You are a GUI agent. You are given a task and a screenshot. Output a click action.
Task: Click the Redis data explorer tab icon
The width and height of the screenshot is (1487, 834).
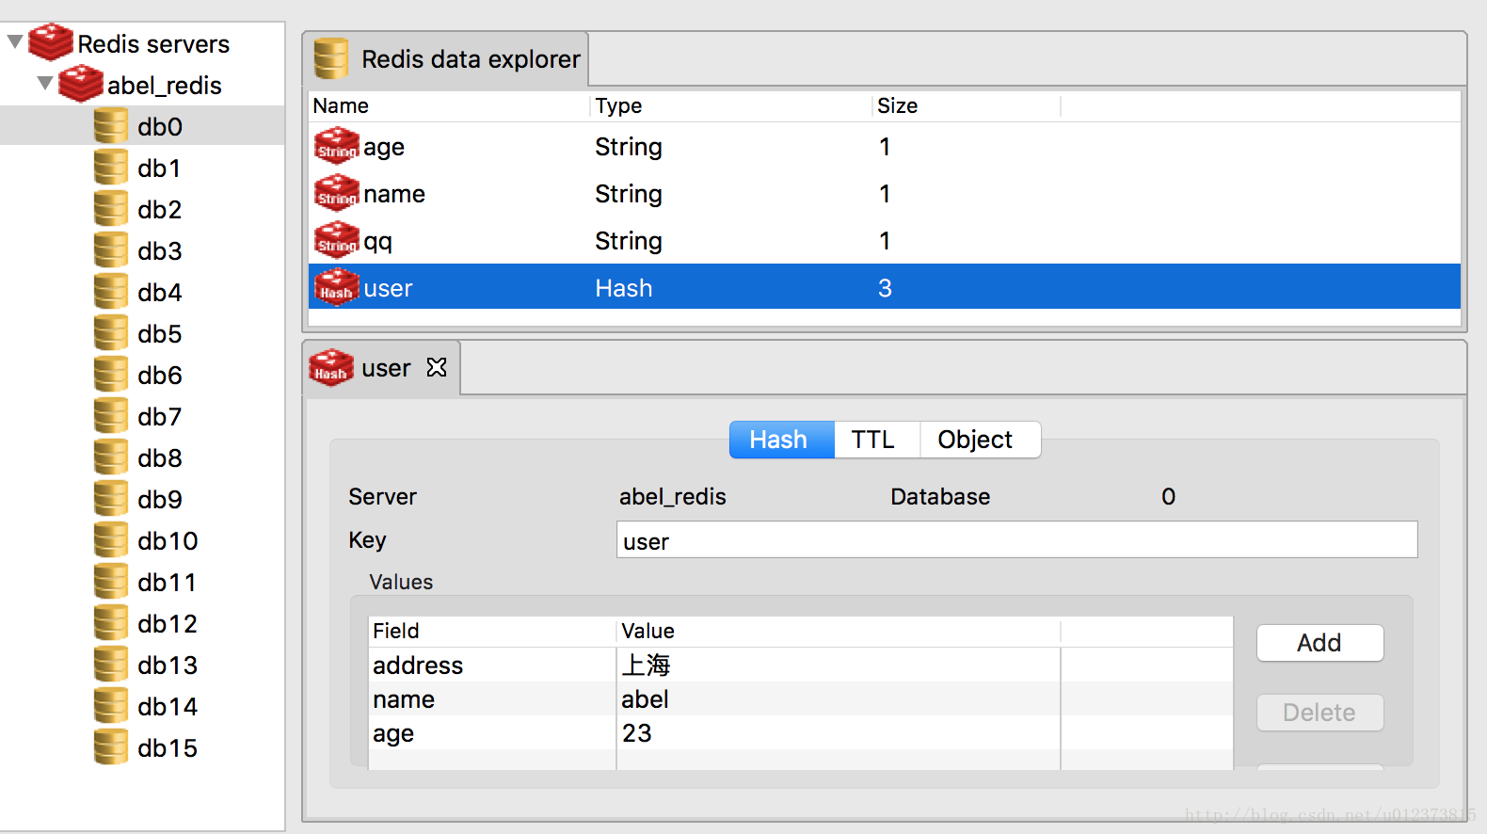point(331,58)
